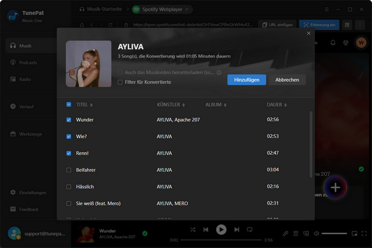Screen dimensions: 372x248
Task: Enter fullscreen player mode
Action: tap(364, 234)
